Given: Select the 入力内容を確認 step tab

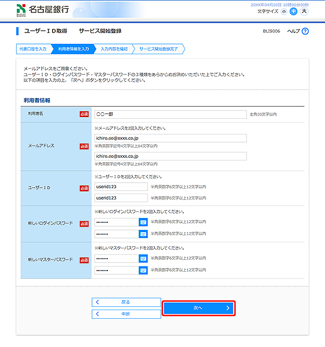Looking at the screenshot, I should tap(114, 49).
